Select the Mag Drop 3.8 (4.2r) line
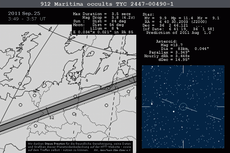 [x=102, y=18]
